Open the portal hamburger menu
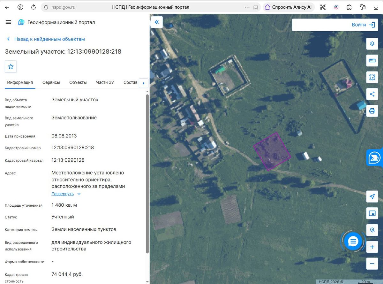This screenshot has height=284, width=383. pyautogui.click(x=9, y=22)
